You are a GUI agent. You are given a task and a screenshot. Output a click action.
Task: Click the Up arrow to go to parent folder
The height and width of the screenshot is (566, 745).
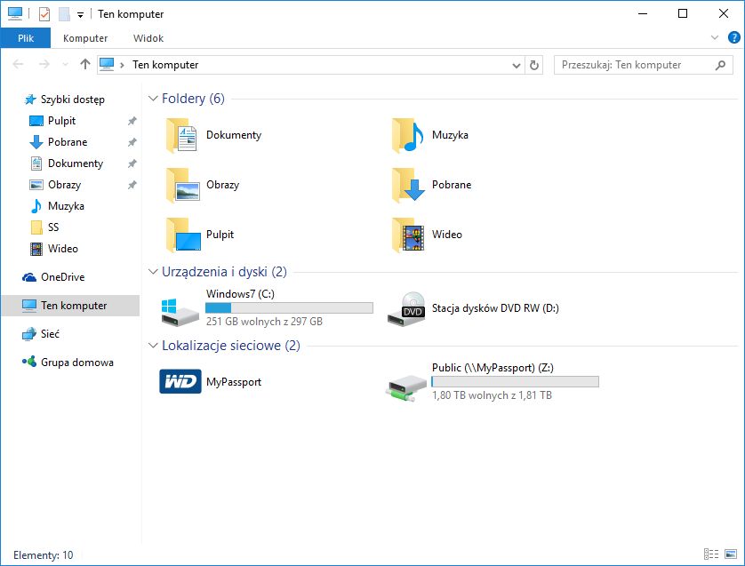point(84,64)
